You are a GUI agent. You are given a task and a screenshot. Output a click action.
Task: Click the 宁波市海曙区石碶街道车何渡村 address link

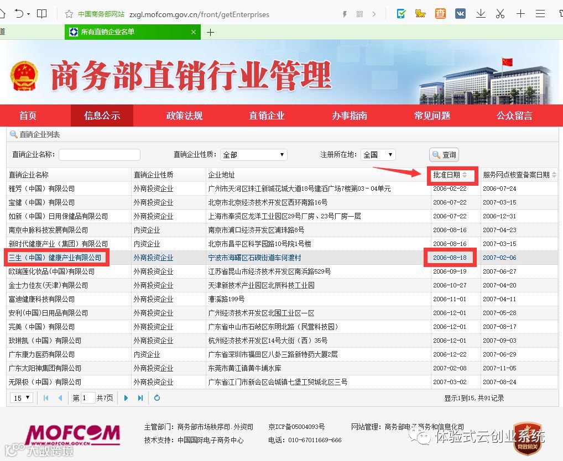tap(254, 258)
